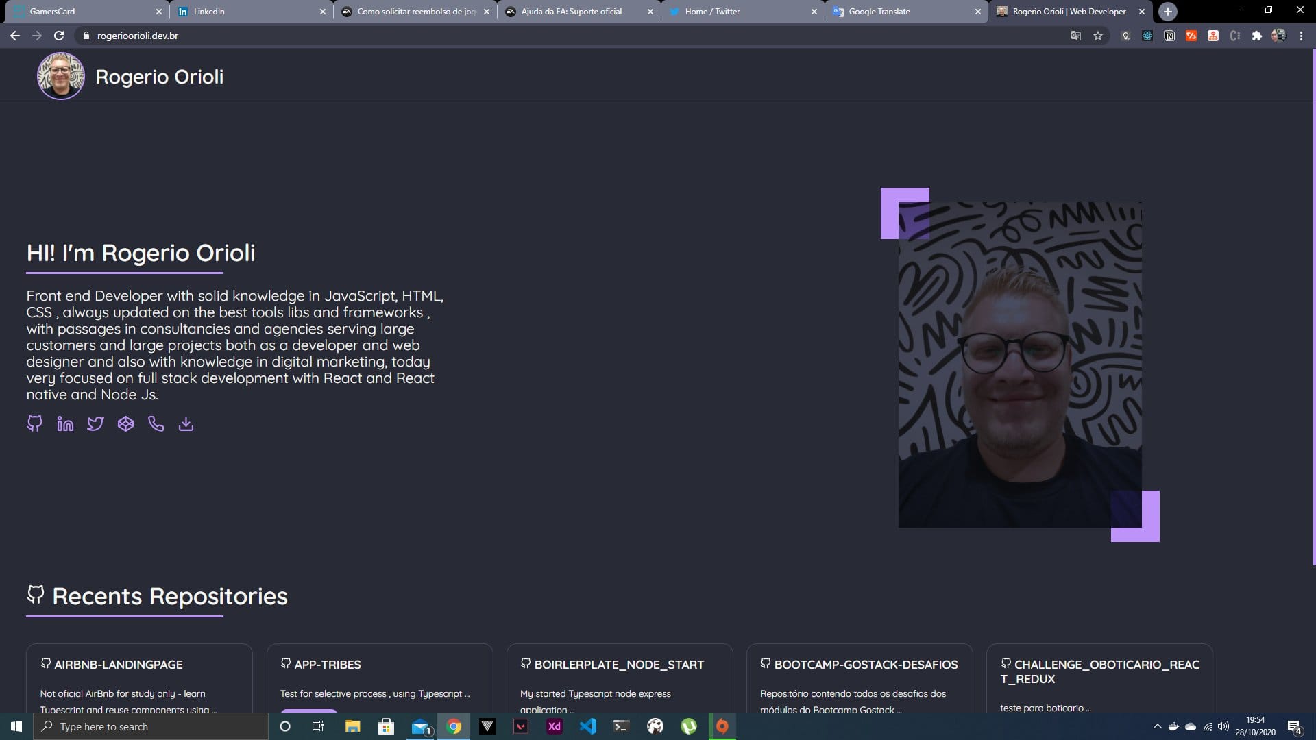Open the Twitter bird icon

coord(95,423)
